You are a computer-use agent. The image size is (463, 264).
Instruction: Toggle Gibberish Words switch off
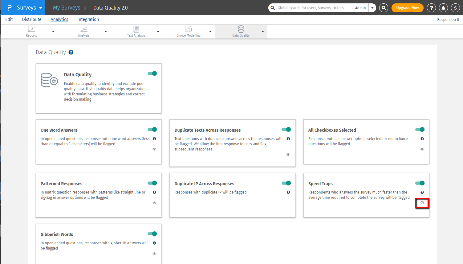(152, 234)
